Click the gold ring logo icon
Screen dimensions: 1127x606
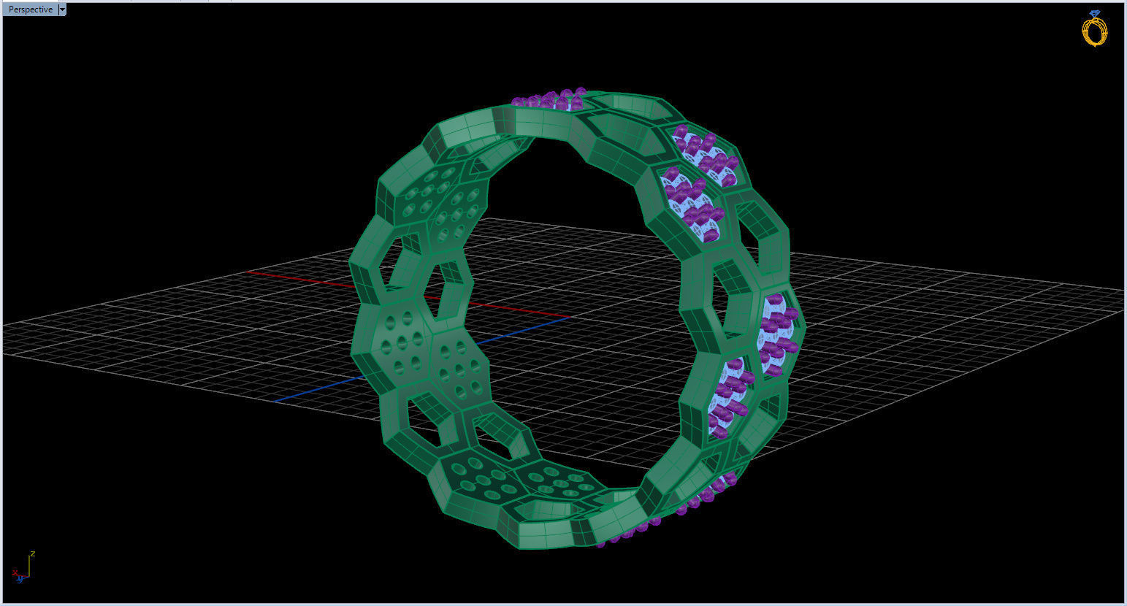1094,29
